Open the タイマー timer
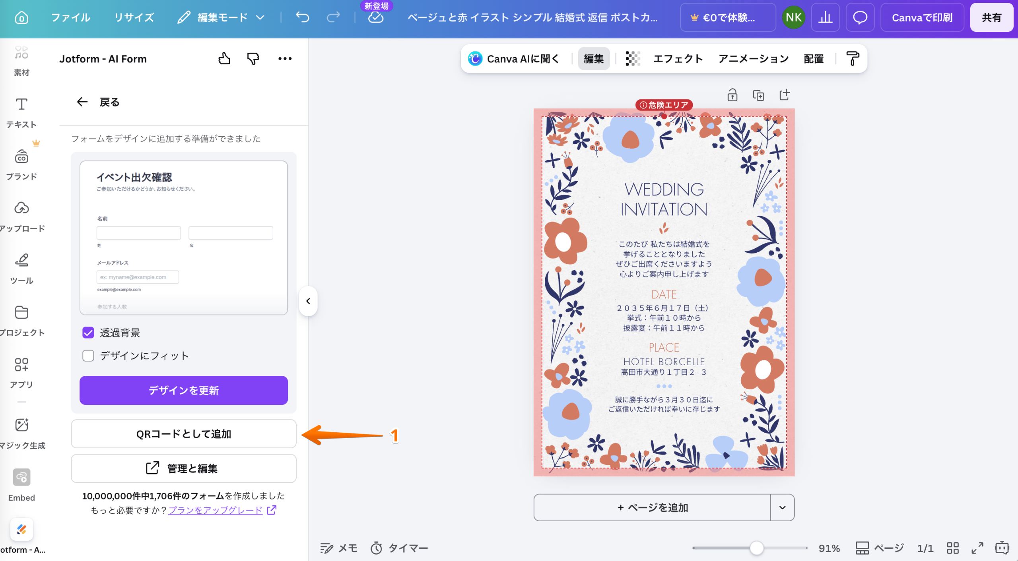This screenshot has height=561, width=1018. 399,548
